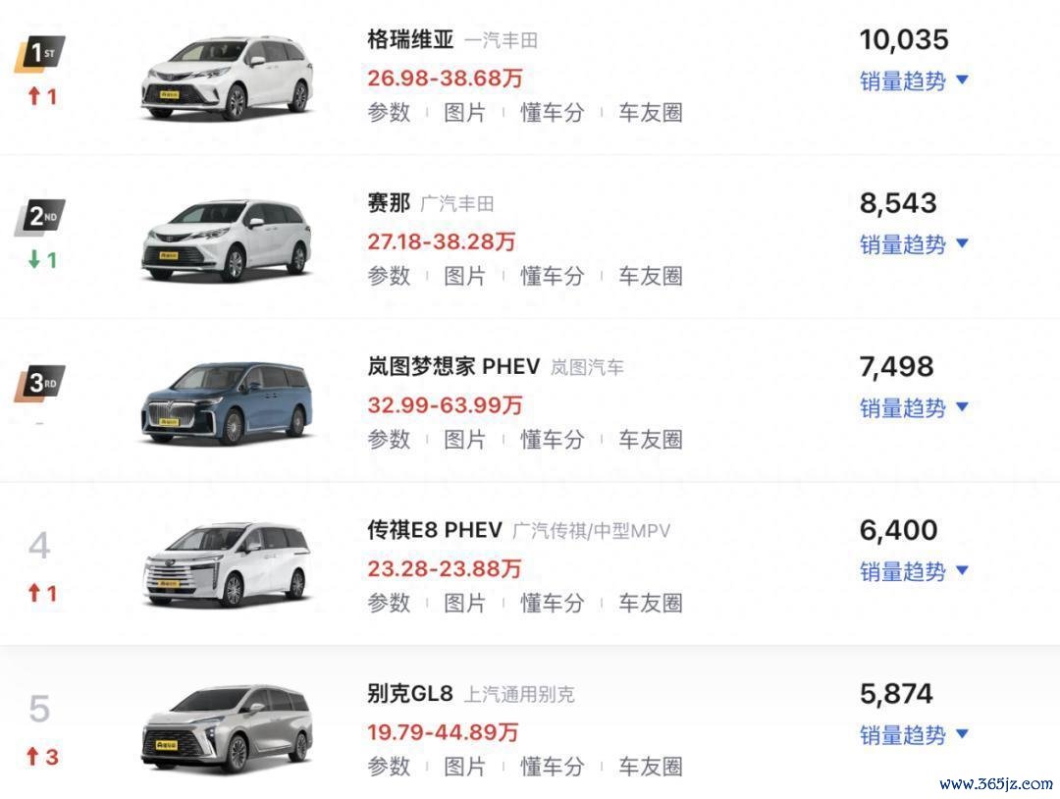1060x799 pixels.
Task: Expand 销量趋势 for 岚图梦想家 PHEV
Action: click(914, 408)
